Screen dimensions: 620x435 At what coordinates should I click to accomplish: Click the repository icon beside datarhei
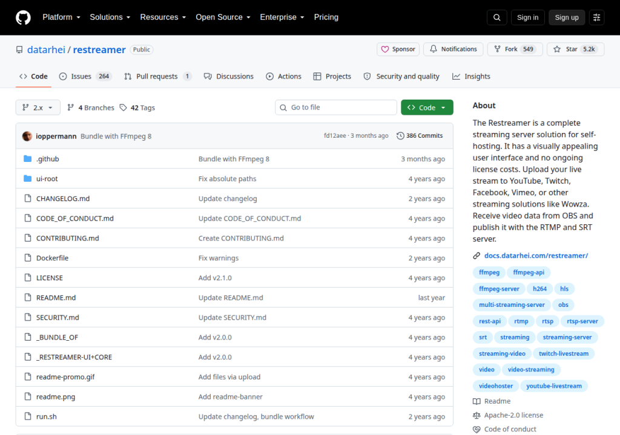tap(19, 50)
